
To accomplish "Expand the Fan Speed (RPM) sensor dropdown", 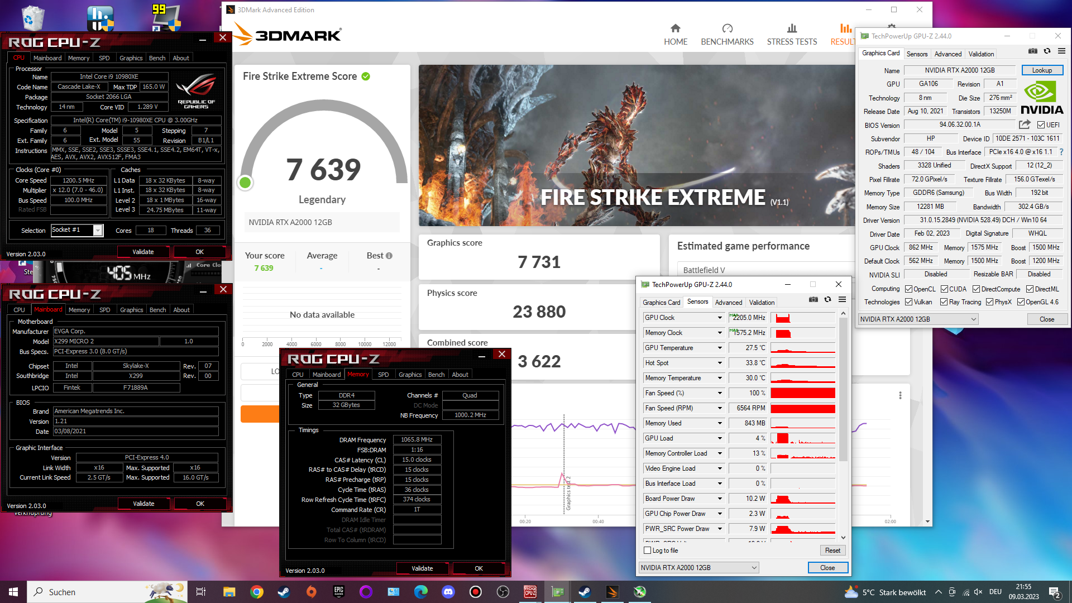I will [720, 408].
